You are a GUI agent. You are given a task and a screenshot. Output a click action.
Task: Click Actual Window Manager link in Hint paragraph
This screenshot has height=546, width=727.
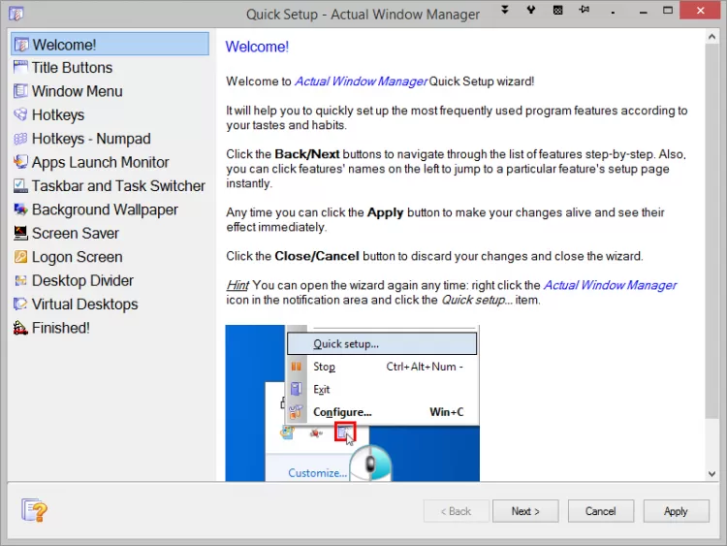[x=610, y=285]
